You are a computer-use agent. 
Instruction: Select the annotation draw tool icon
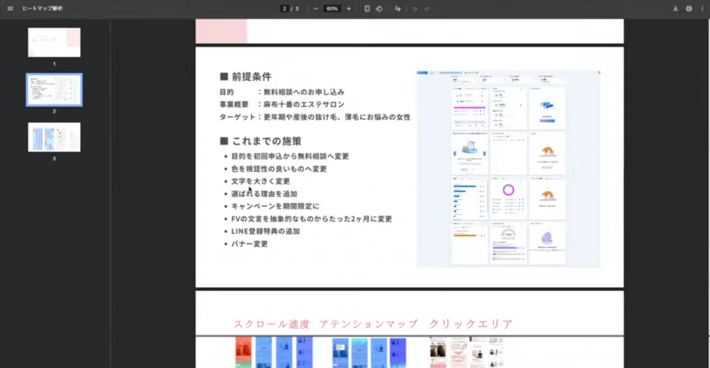(x=398, y=8)
